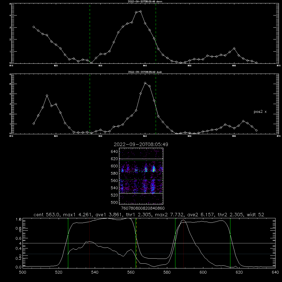Click y-axis label 520 beside spectral image

coord(114,195)
